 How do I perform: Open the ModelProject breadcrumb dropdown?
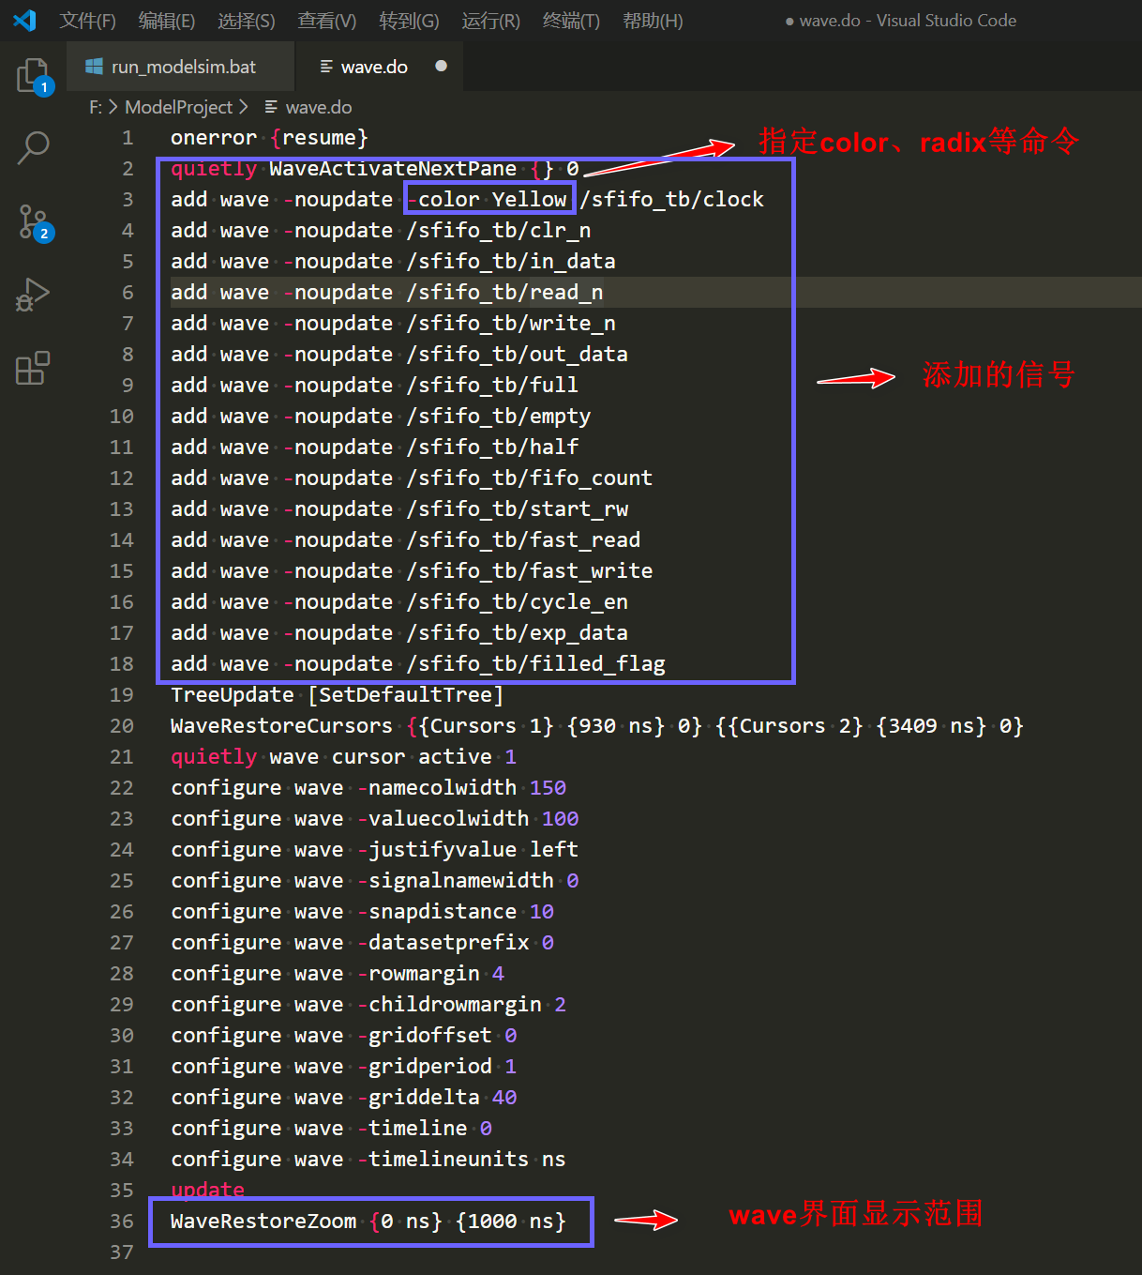pyautogui.click(x=178, y=106)
